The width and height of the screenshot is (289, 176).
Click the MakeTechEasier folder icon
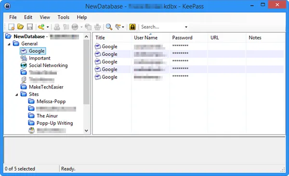click(24, 87)
